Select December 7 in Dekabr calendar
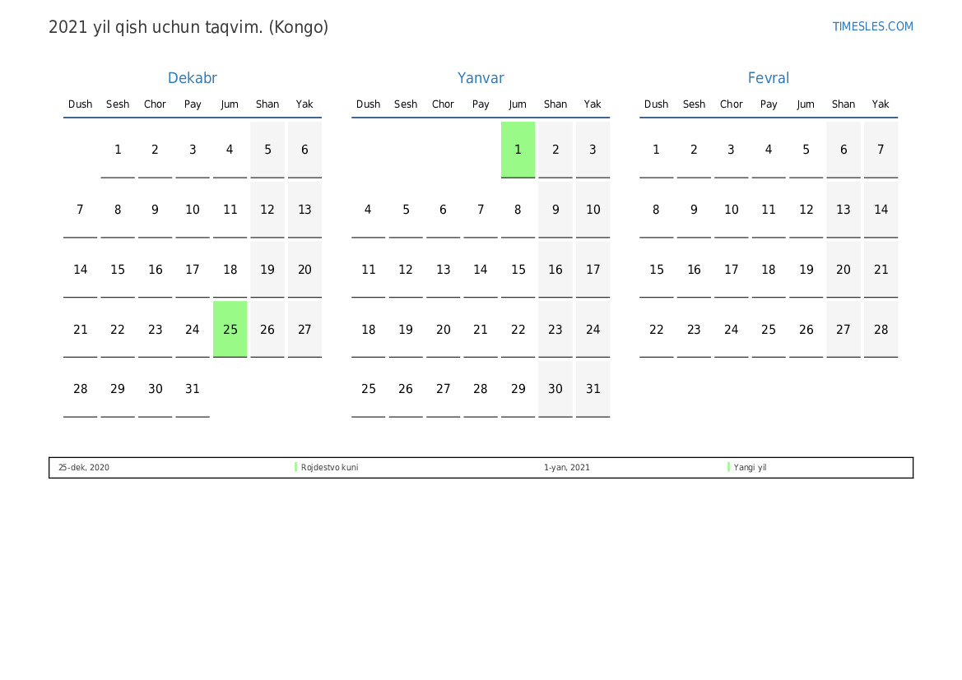 pos(81,210)
